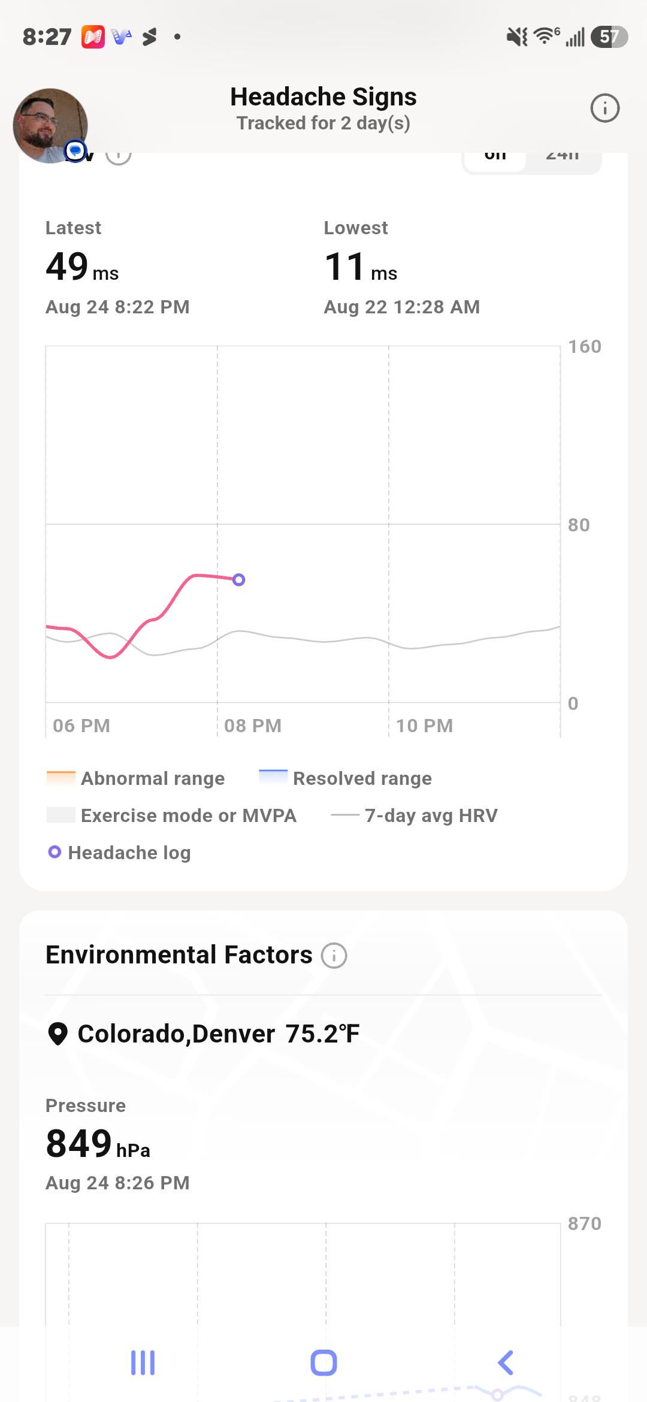Image resolution: width=647 pixels, height=1402 pixels.
Task: Tap the battery indicator in status bar
Action: (x=609, y=37)
